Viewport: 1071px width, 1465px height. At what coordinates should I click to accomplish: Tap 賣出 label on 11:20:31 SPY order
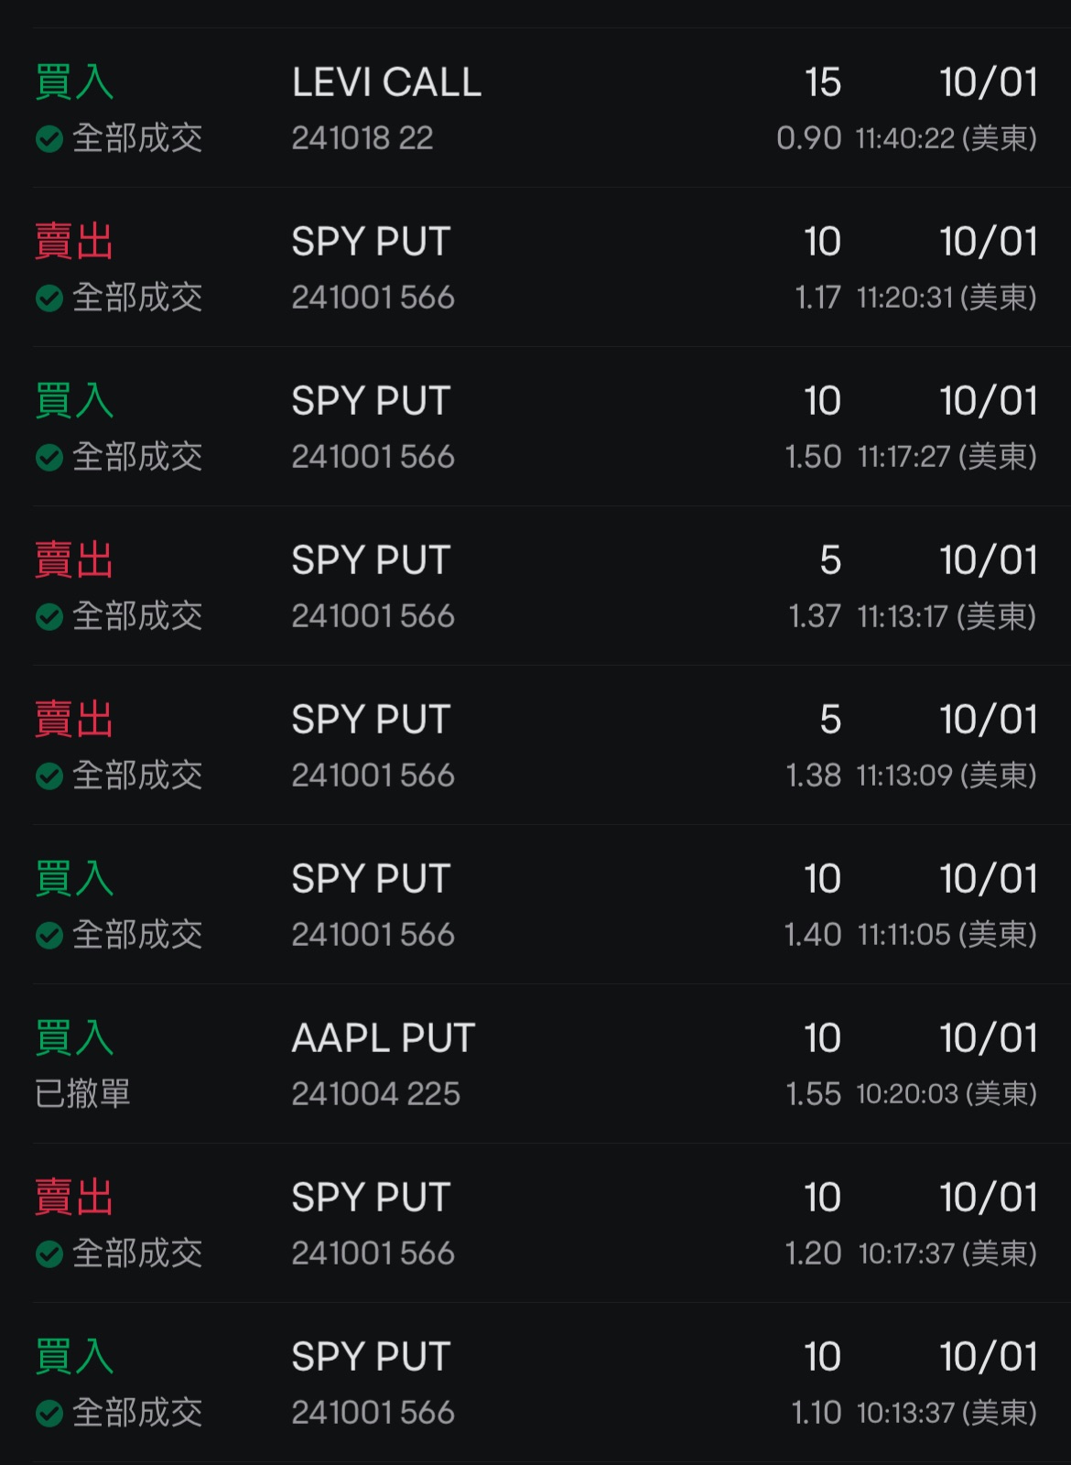coord(74,242)
